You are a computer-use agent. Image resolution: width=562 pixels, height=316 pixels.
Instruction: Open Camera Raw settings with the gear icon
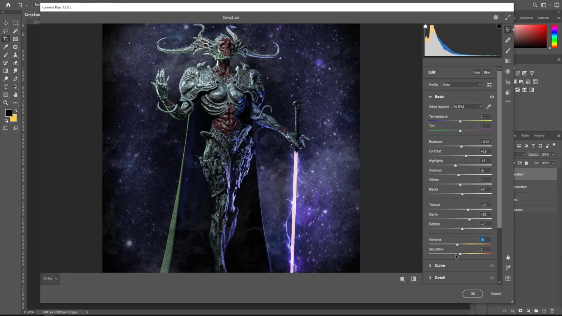tap(495, 17)
